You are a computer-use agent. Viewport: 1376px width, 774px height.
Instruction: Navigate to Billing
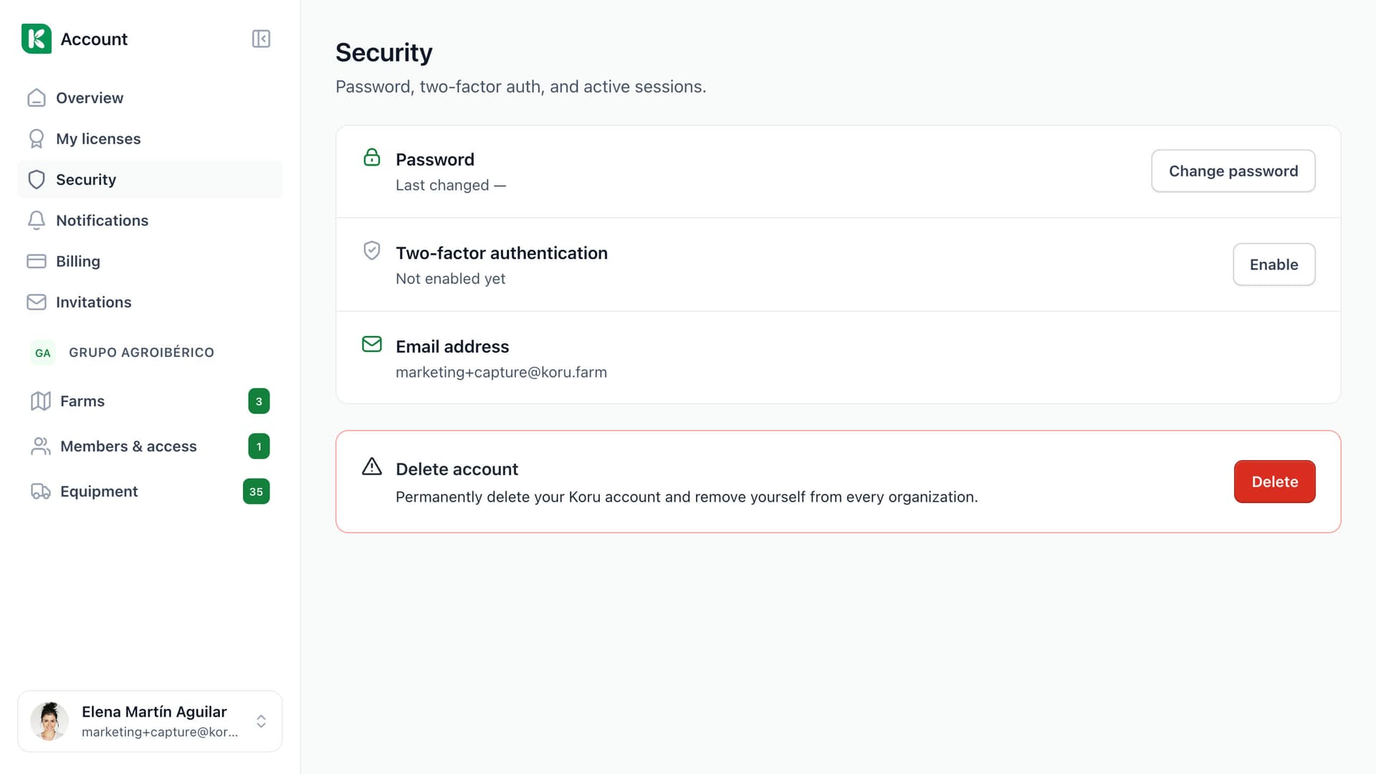coord(150,262)
